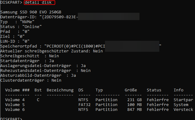Screen dimensions: 195x120
Task: Click 'Partition' type in Volume 5 row
Action: pos(107,104)
